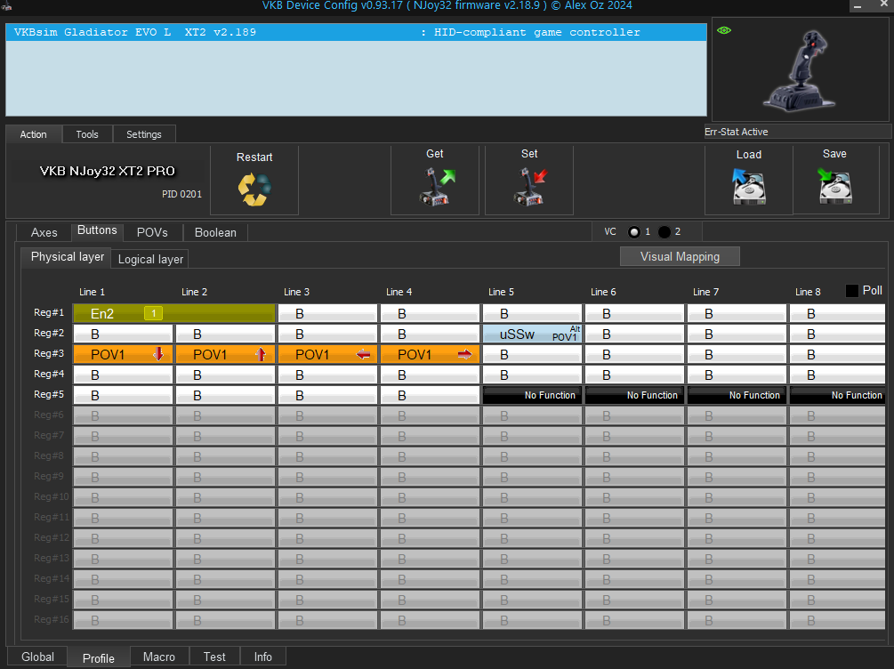Click No Function cell under Line 7
This screenshot has height=669, width=894.
pos(737,395)
